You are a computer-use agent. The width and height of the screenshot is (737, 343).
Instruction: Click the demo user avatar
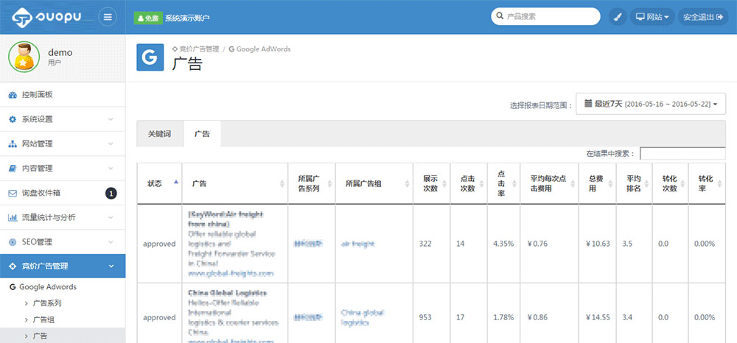click(x=24, y=57)
